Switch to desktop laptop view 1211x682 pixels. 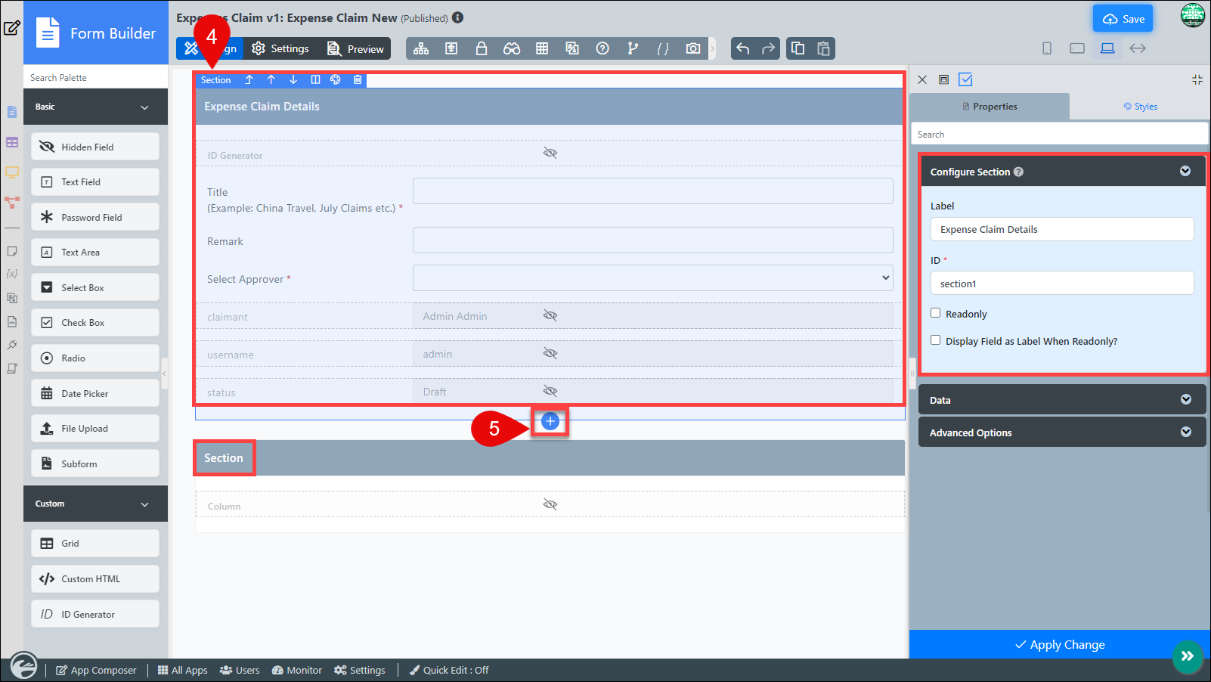pos(1107,48)
